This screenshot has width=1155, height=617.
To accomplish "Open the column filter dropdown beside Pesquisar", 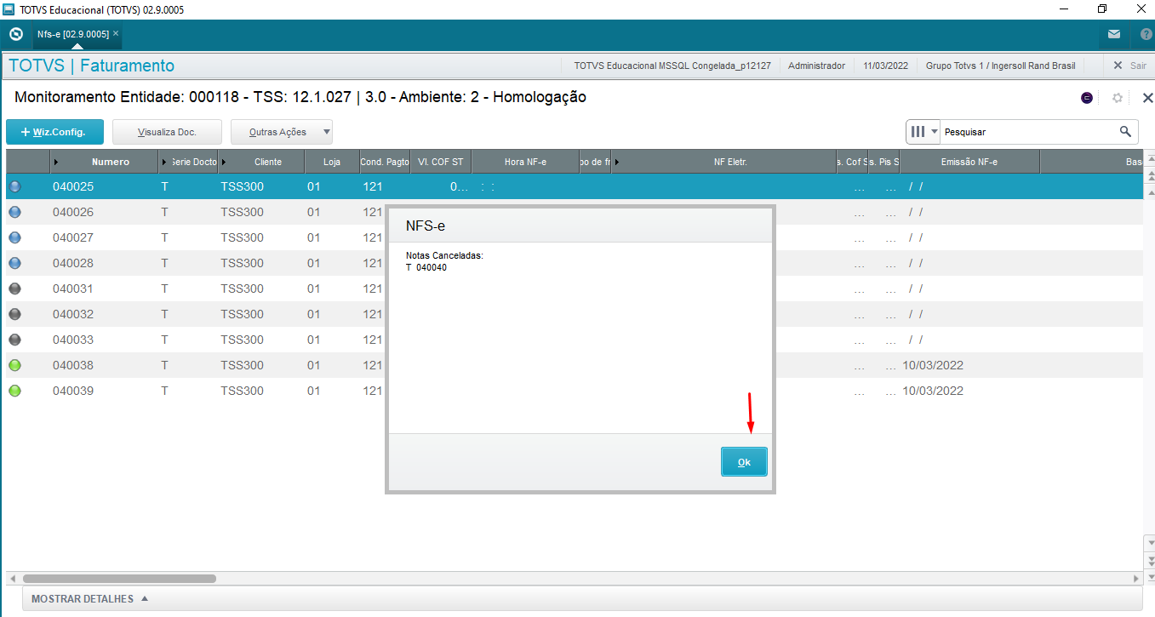I will click(923, 132).
